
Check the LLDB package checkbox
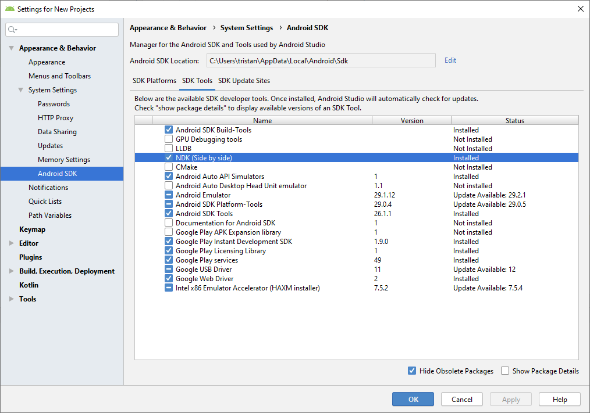point(169,149)
